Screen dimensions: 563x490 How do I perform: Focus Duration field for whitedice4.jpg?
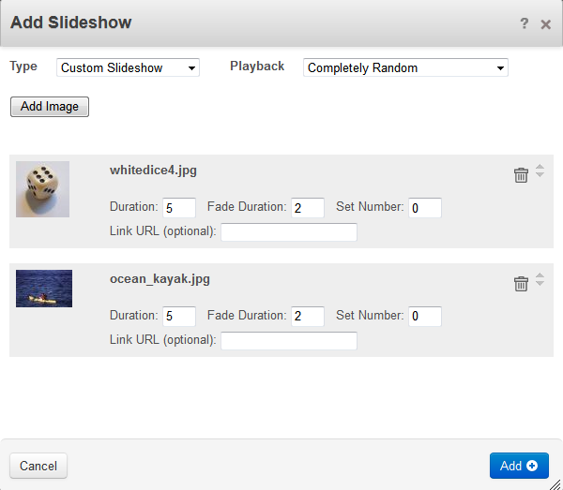179,208
